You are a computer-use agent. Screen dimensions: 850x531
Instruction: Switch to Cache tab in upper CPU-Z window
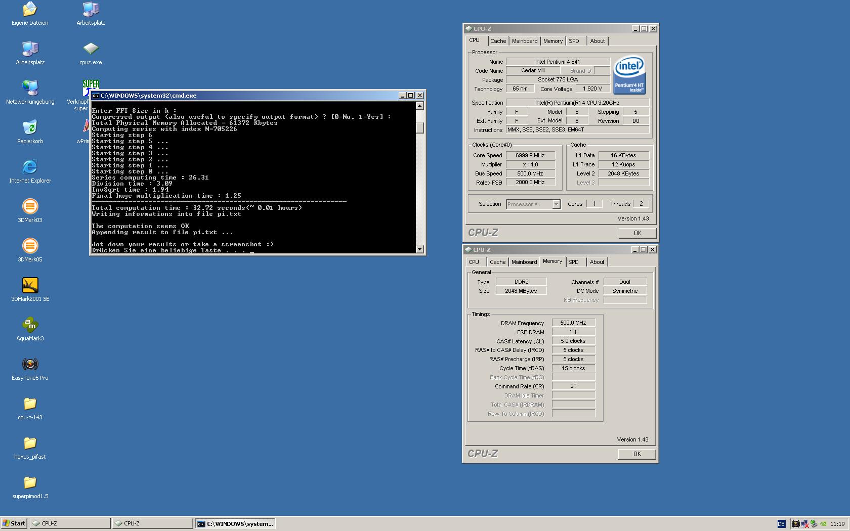[498, 41]
